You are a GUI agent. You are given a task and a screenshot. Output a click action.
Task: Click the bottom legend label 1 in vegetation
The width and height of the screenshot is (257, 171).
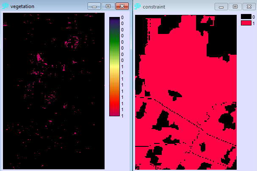[122, 115]
